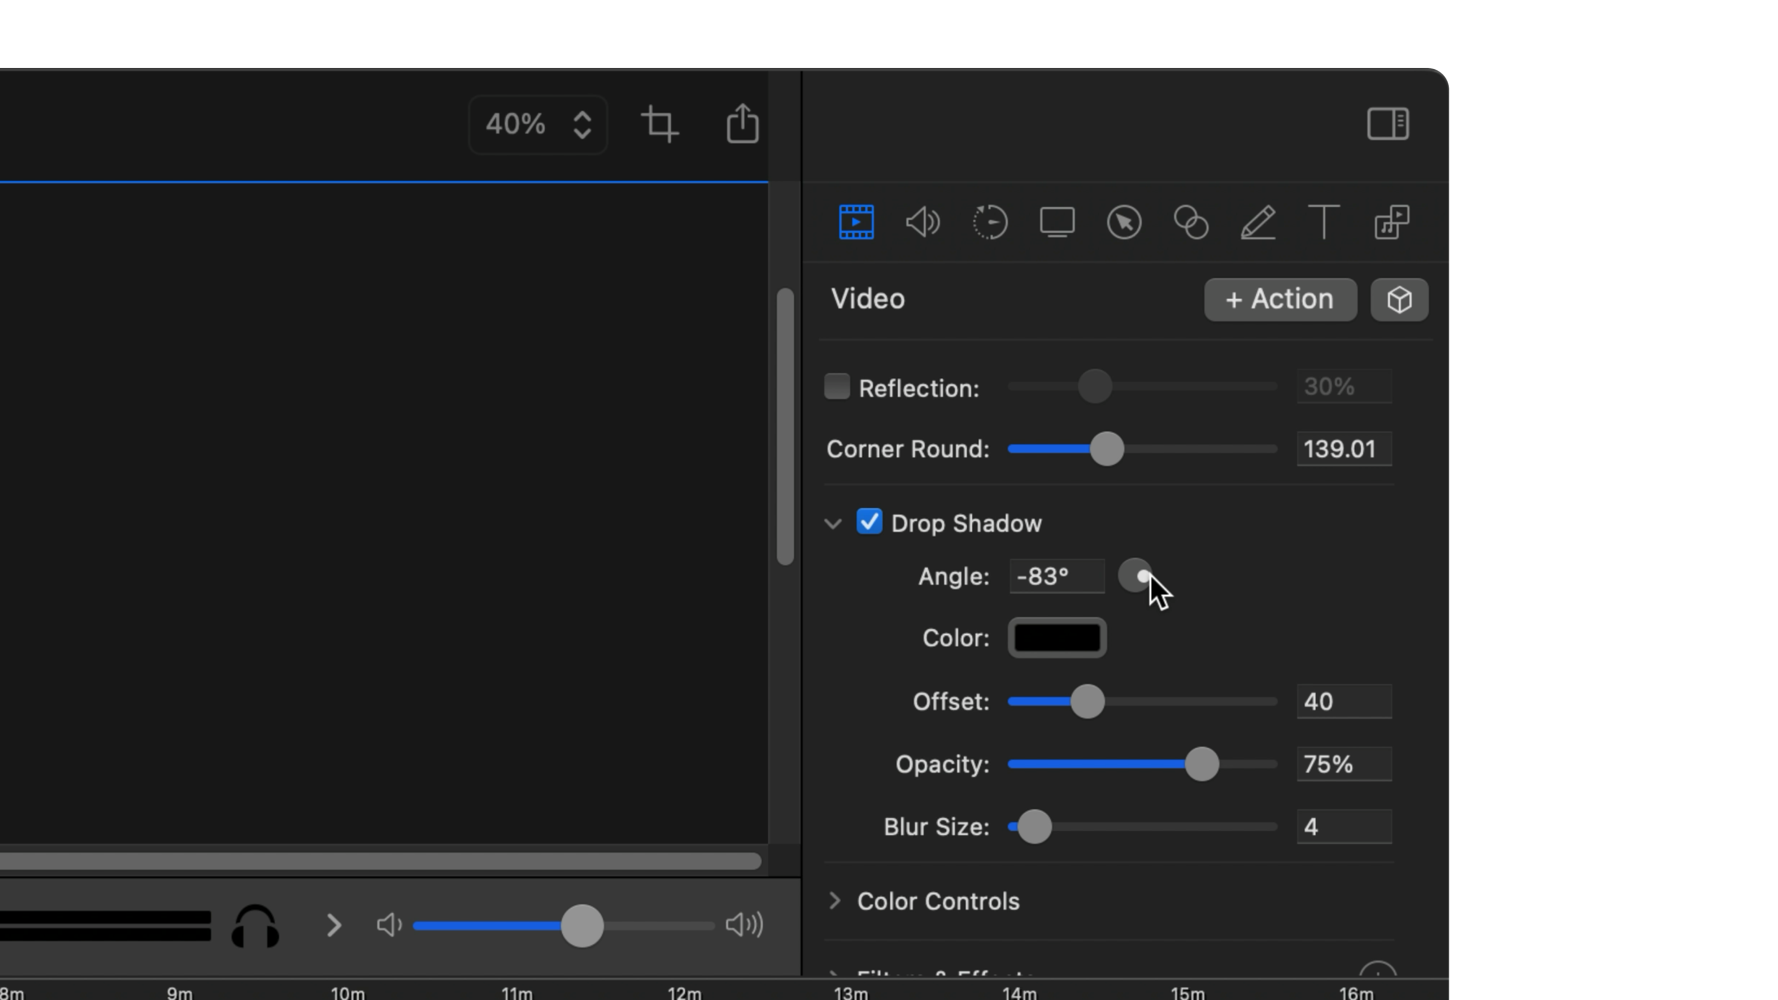The height and width of the screenshot is (1000, 1778).
Task: Click the Corner Round value field
Action: coord(1343,449)
